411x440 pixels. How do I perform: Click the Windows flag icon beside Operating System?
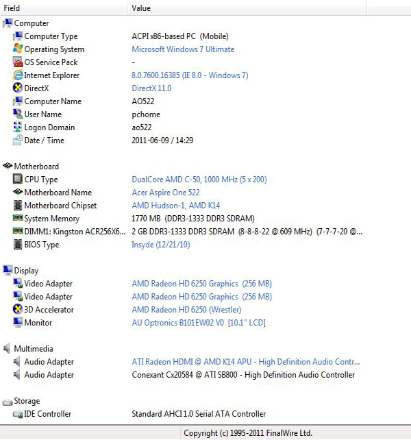click(x=18, y=49)
